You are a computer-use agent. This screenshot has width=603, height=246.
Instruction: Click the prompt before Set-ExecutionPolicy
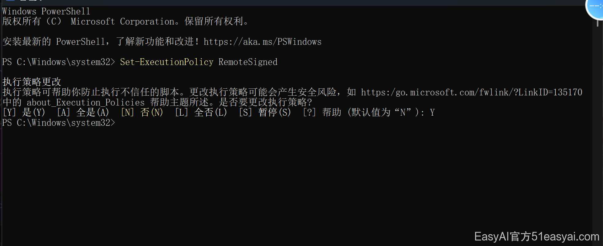point(59,62)
